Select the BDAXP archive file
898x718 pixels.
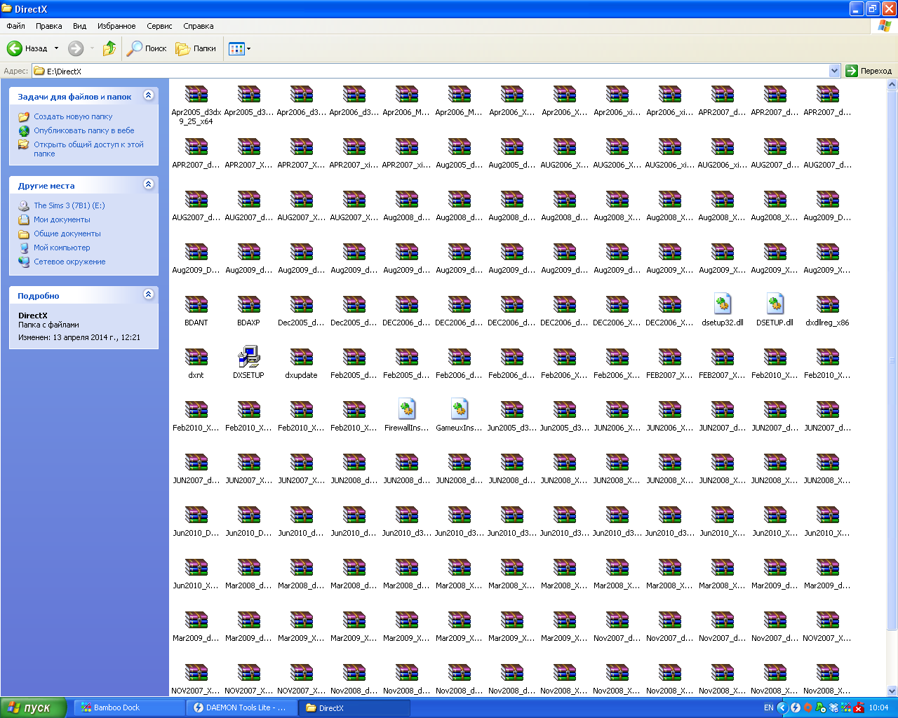[x=249, y=304]
